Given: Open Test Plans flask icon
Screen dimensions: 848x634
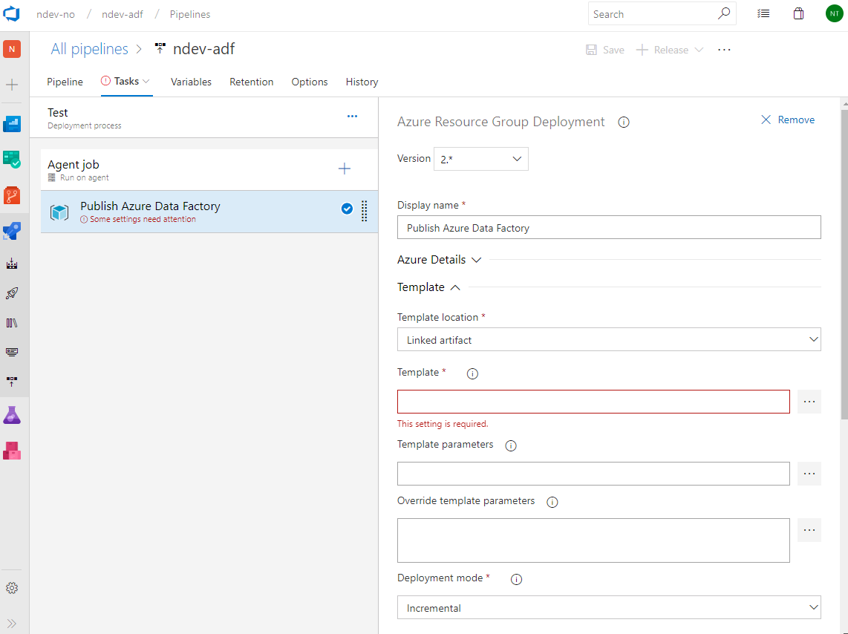Looking at the screenshot, I should [x=11, y=414].
